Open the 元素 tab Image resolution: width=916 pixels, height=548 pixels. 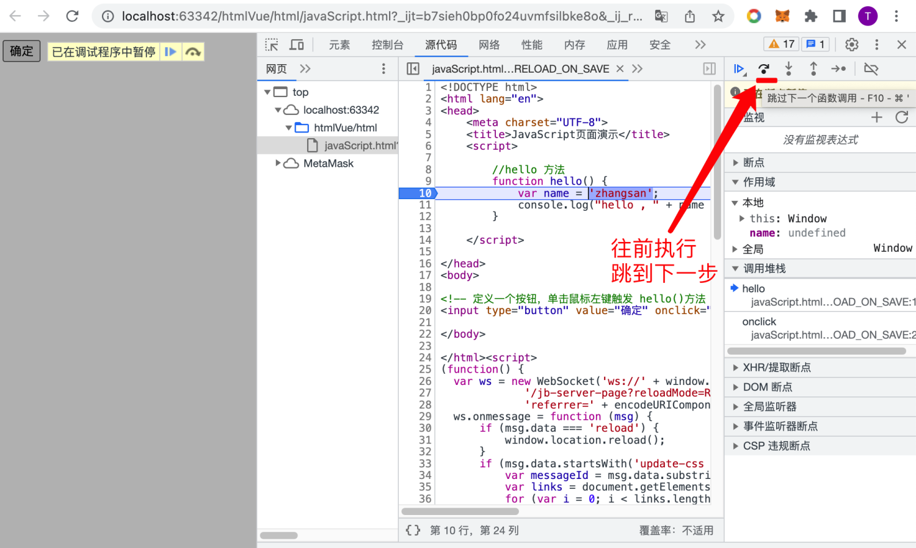click(x=340, y=45)
